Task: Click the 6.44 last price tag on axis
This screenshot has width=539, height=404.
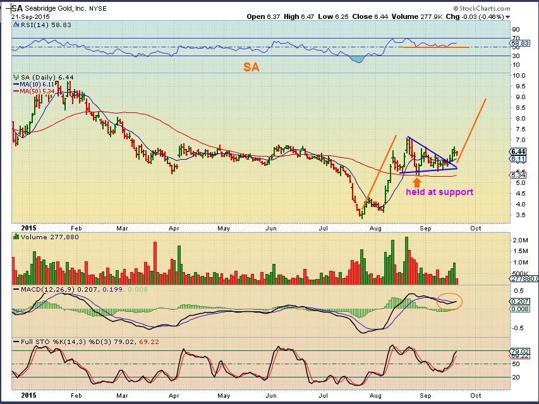Action: [x=518, y=151]
